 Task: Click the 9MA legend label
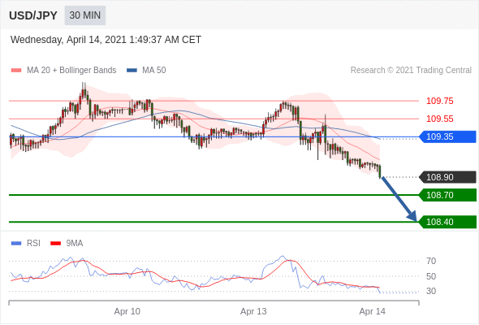[75, 244]
